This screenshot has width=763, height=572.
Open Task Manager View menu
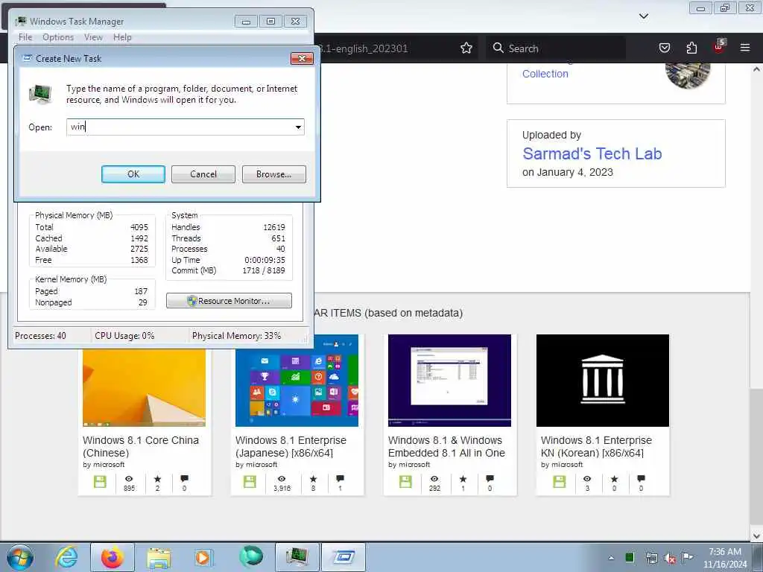[93, 37]
